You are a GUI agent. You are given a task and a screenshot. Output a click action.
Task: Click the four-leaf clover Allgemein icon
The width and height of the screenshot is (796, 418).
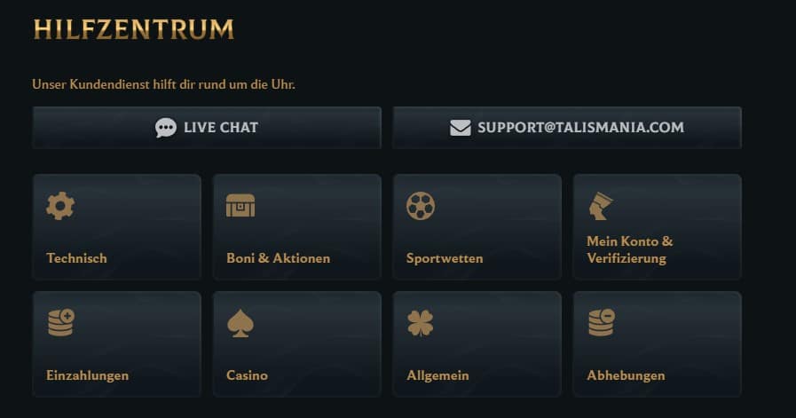point(421,323)
